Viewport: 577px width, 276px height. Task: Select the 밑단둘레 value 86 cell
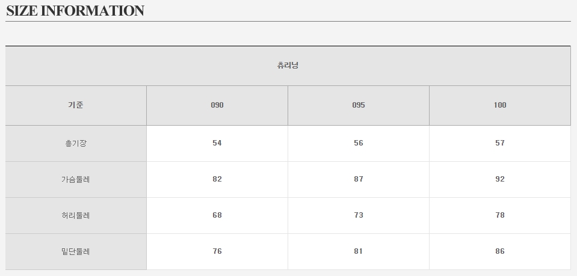coord(500,251)
